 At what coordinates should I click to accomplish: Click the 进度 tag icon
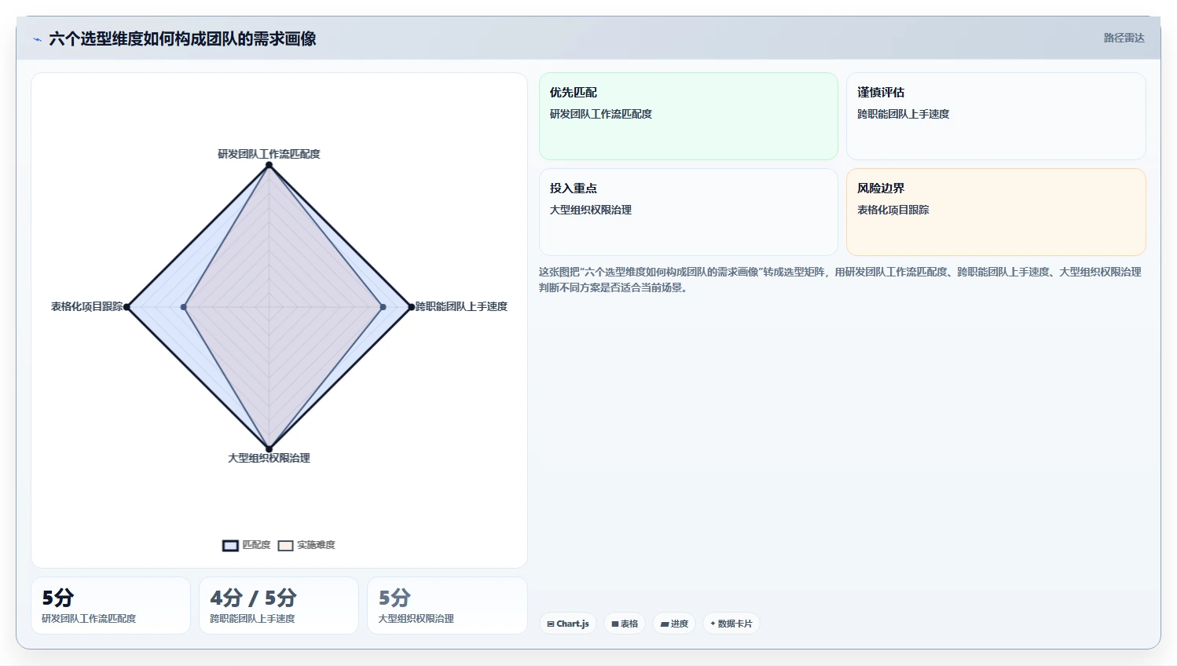pos(665,624)
